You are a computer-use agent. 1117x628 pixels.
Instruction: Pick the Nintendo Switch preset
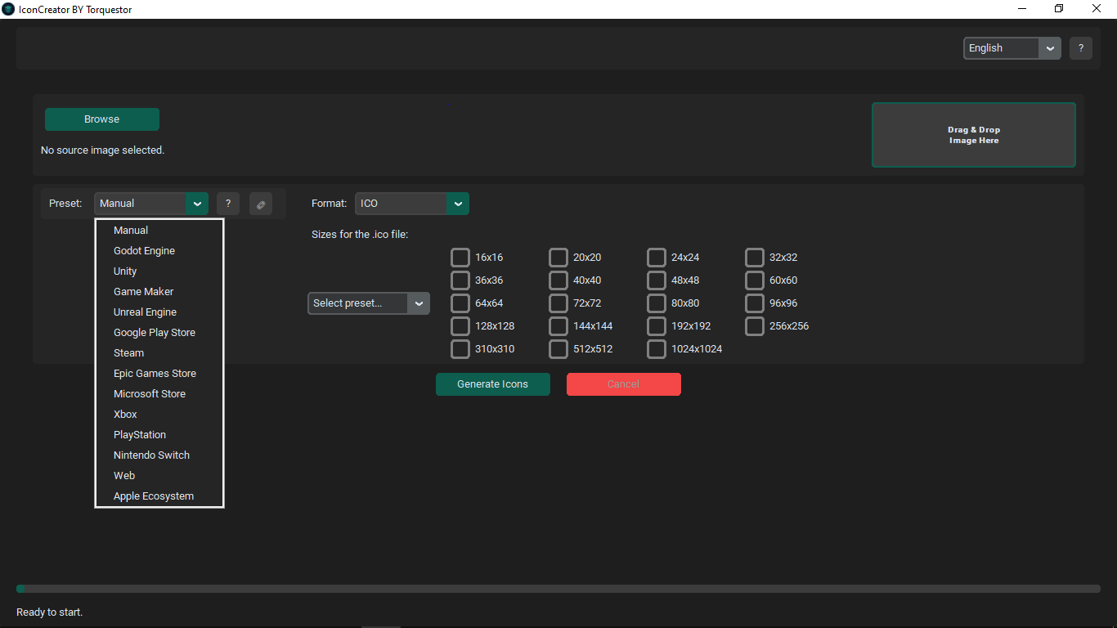click(159, 455)
